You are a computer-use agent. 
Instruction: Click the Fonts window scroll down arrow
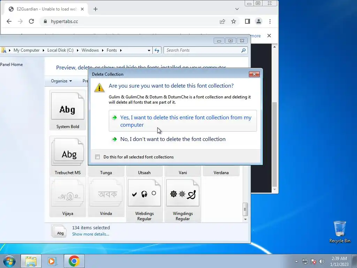(245, 219)
